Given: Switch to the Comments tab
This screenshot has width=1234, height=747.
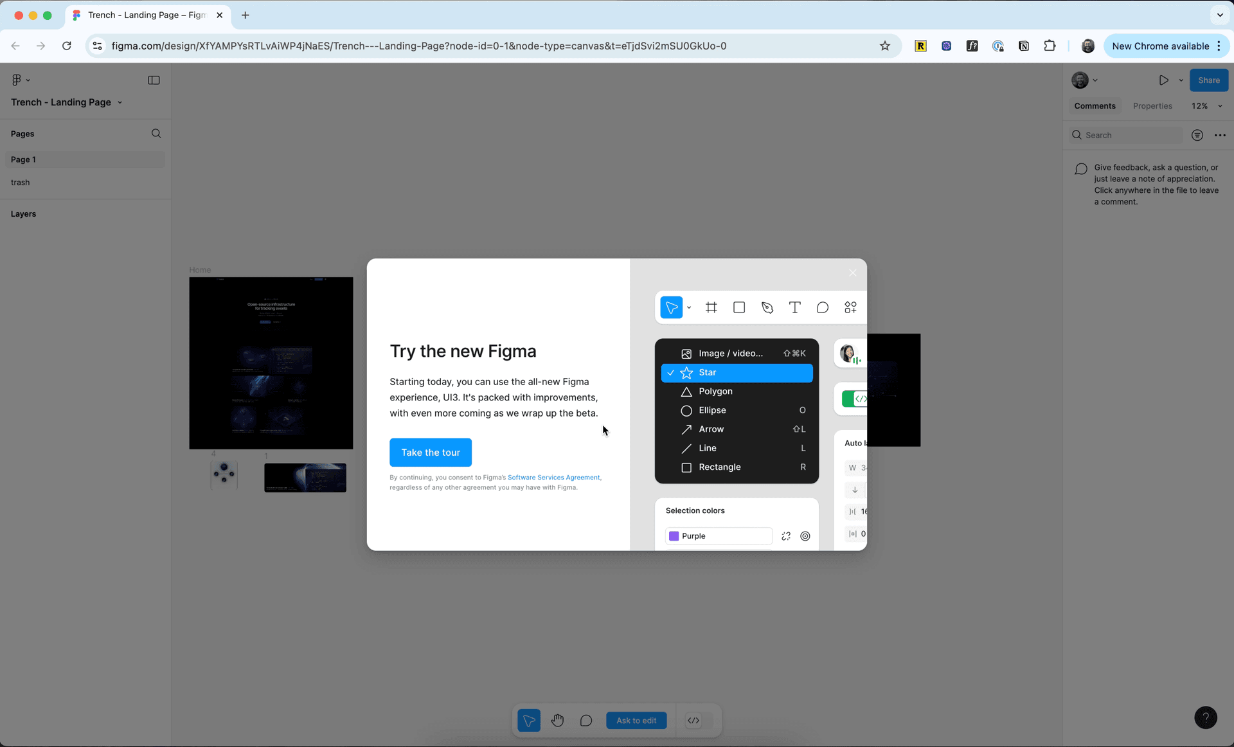Looking at the screenshot, I should (x=1095, y=106).
